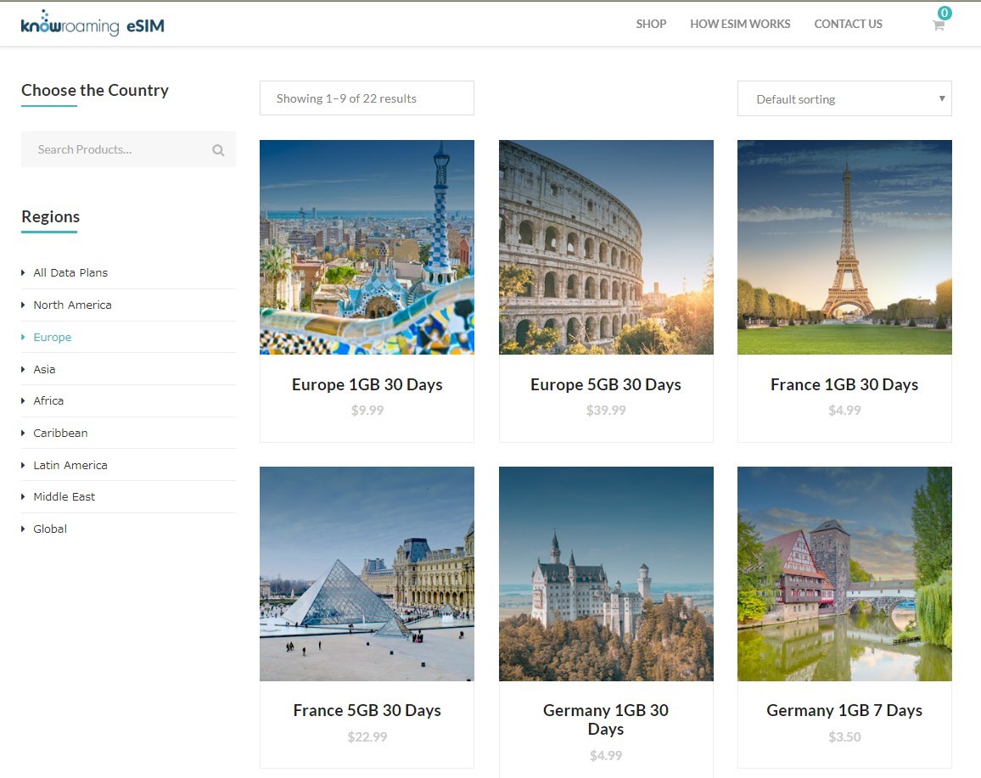Image resolution: width=981 pixels, height=778 pixels.
Task: Select All Data Plans region
Action: click(70, 272)
